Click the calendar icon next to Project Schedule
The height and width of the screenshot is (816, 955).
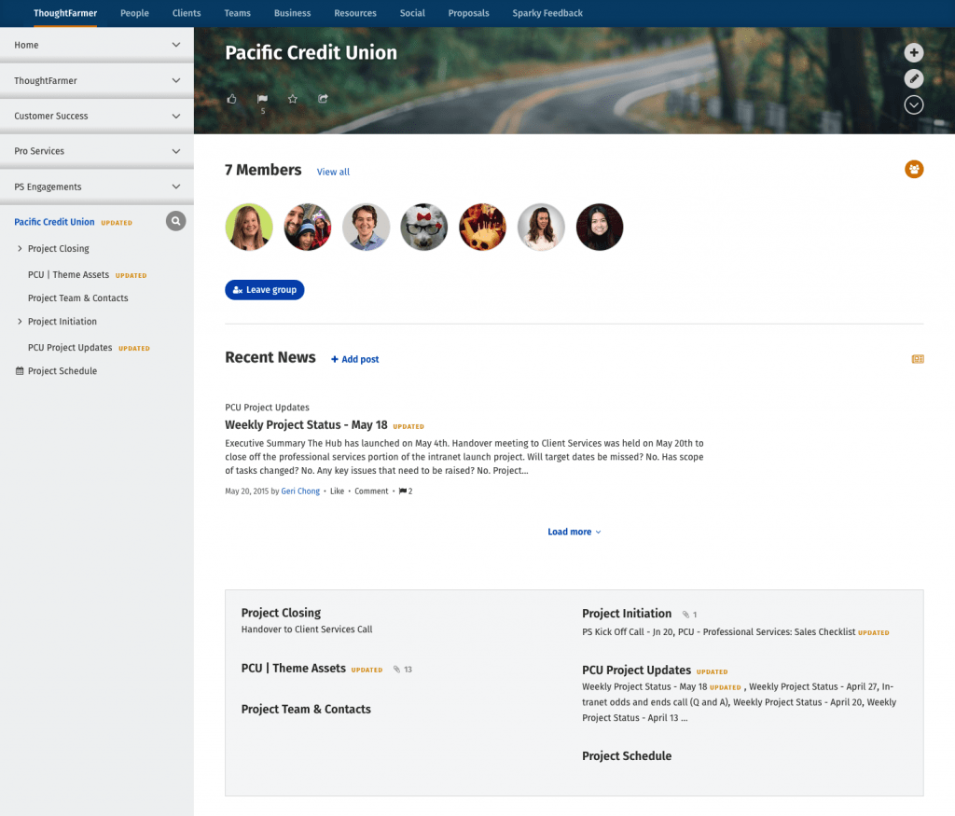click(21, 370)
